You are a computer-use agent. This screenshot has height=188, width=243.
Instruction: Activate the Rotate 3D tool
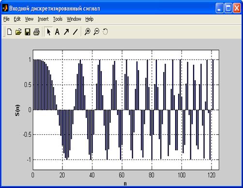pos(105,31)
